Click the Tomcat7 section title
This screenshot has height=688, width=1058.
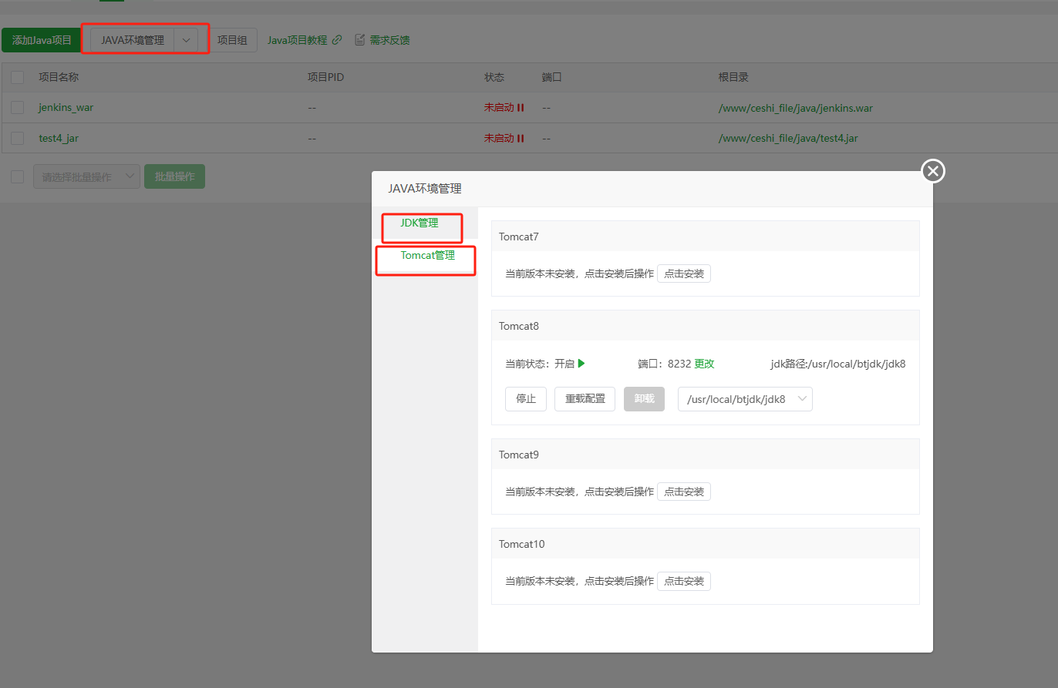[x=519, y=237]
